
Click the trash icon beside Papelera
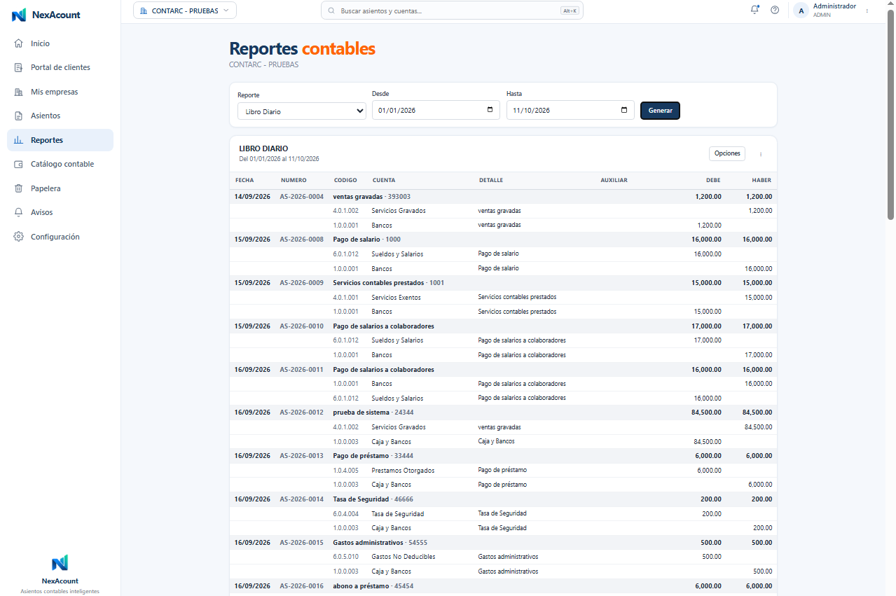pos(19,188)
